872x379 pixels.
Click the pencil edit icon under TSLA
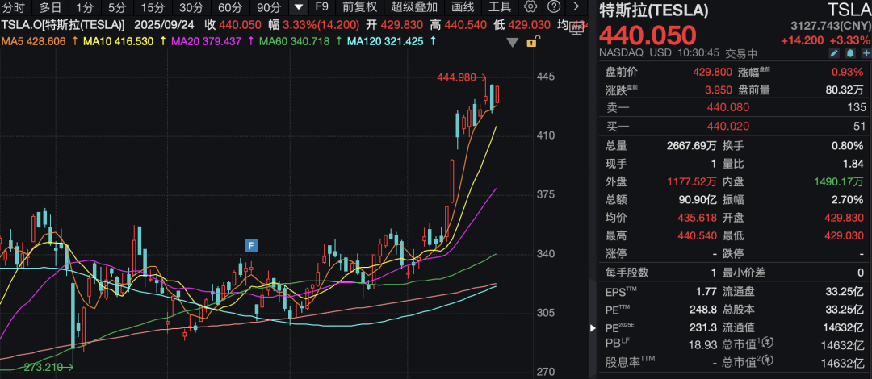click(x=833, y=53)
